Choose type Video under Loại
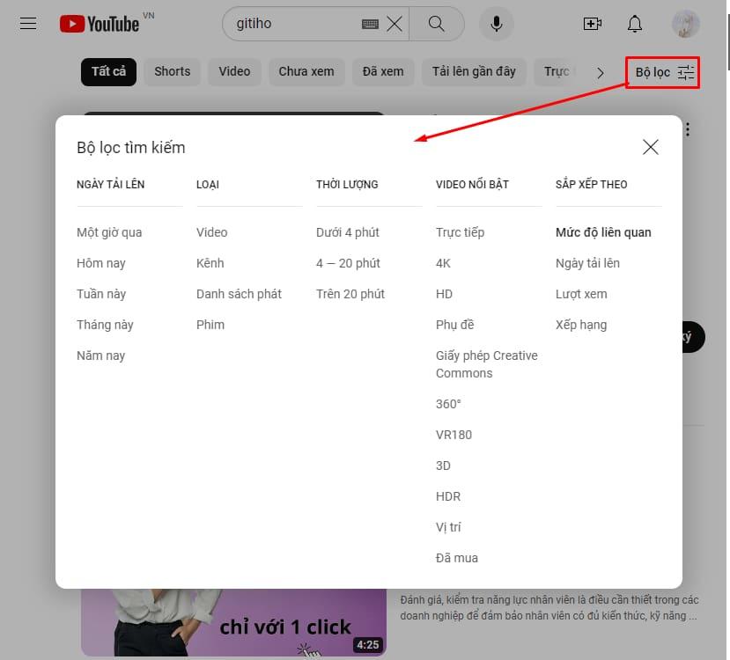The width and height of the screenshot is (730, 660). coord(212,232)
